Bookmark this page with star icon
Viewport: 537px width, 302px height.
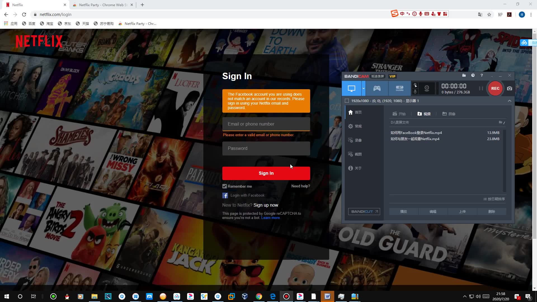coord(489,15)
